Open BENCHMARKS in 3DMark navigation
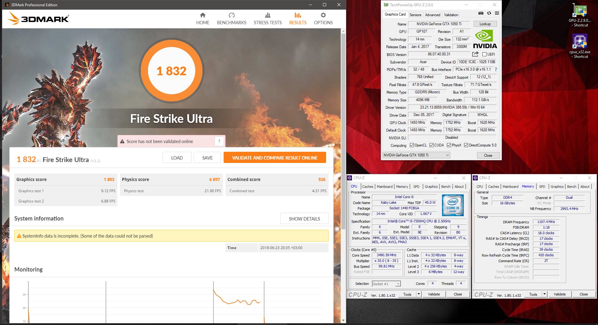The image size is (598, 325). (x=231, y=19)
